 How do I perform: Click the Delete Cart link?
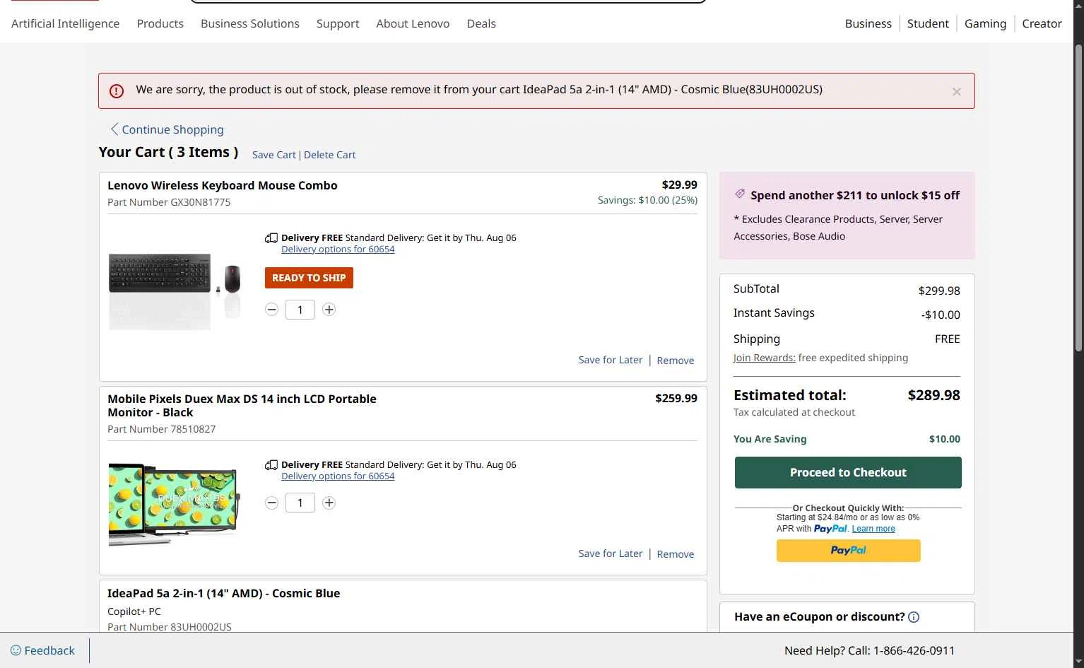point(330,155)
